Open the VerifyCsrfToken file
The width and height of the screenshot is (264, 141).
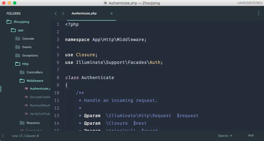click(40, 114)
